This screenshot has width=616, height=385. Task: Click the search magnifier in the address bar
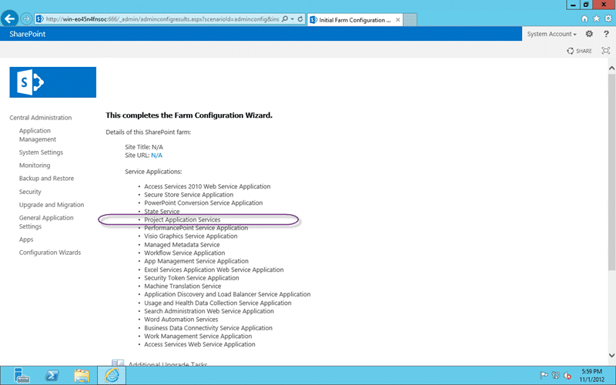pyautogui.click(x=285, y=18)
